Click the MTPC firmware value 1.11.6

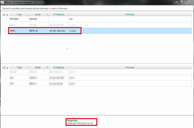click(x=72, y=31)
